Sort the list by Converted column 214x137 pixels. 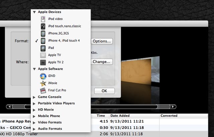(x=184, y=116)
